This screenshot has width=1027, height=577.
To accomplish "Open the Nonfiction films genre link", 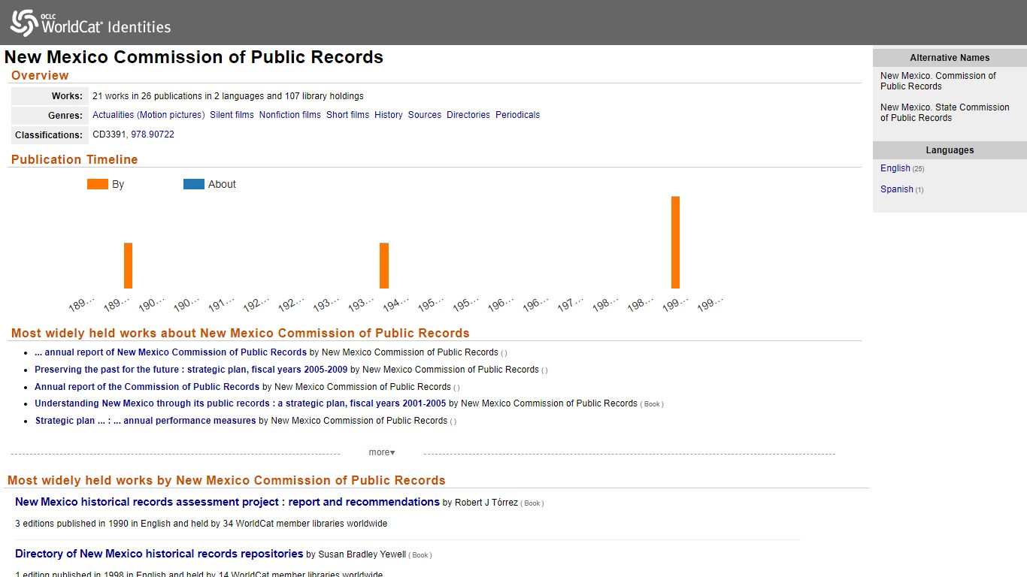I will tap(289, 115).
